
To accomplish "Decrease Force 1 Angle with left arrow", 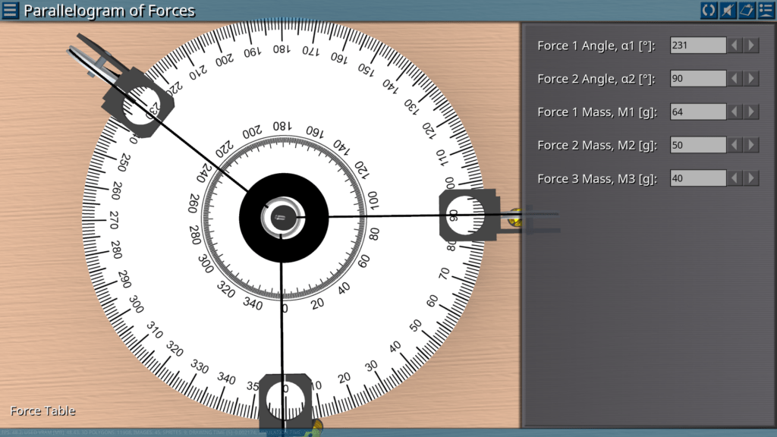I will [x=735, y=46].
